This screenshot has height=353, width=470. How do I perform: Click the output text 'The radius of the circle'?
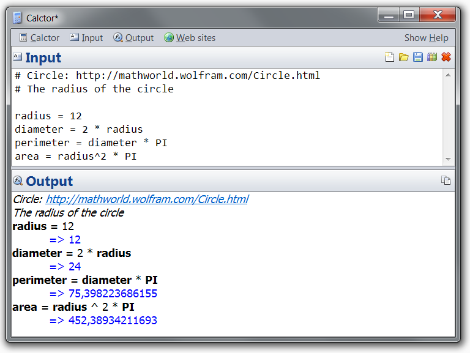tap(69, 213)
